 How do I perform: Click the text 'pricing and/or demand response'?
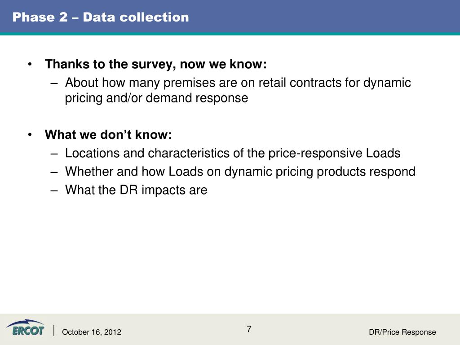156,98
